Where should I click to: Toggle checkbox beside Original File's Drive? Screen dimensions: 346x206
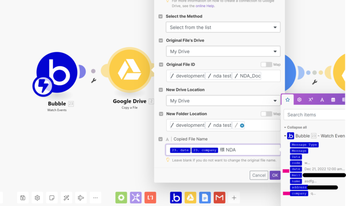coord(161,40)
